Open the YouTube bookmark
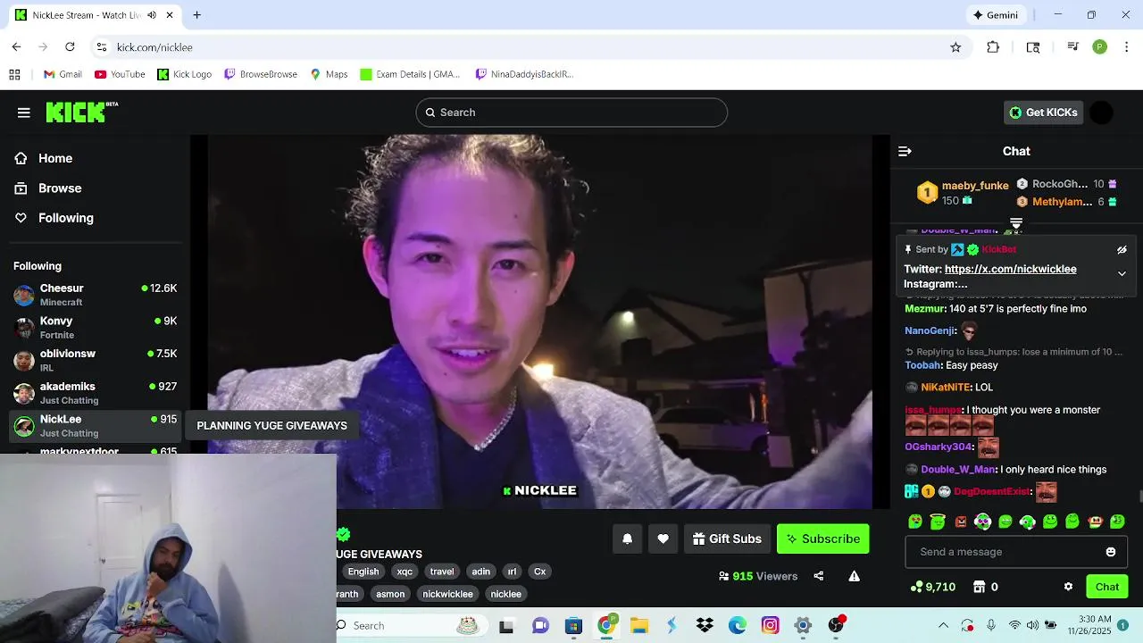Screen dimensions: 1143x643 coord(120,74)
